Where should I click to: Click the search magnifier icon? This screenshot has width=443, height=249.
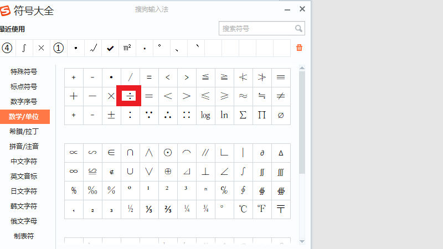pos(298,28)
